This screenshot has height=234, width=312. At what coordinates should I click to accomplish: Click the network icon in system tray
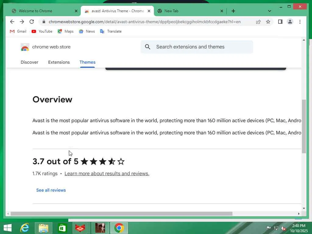(276, 228)
